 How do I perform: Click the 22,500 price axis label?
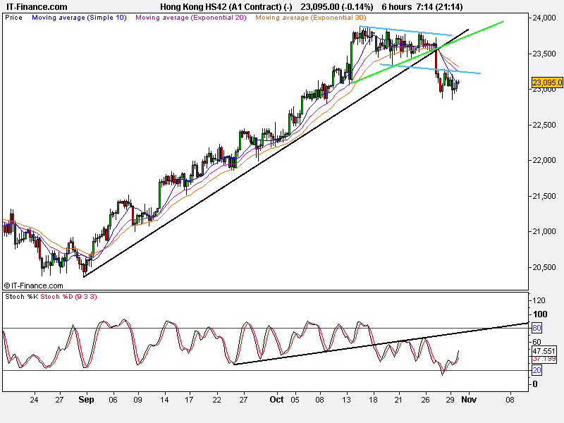544,125
